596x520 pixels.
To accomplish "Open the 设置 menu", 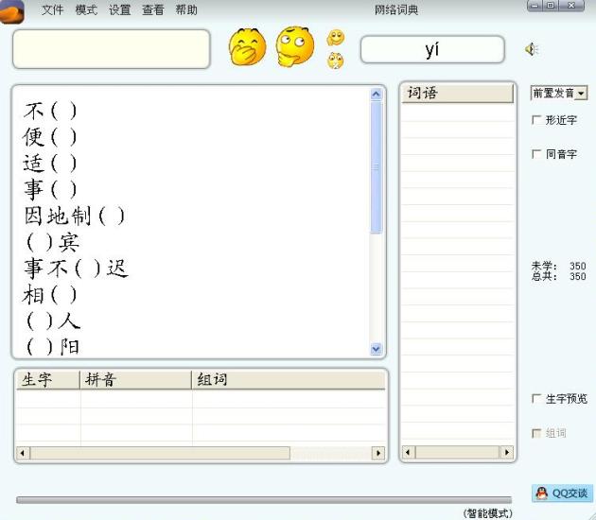I will pos(120,10).
